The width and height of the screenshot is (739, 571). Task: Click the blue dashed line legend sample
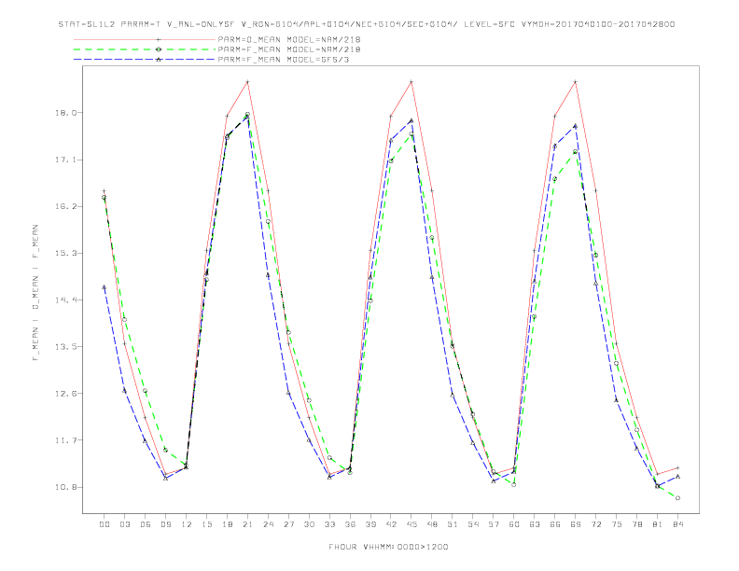click(145, 60)
